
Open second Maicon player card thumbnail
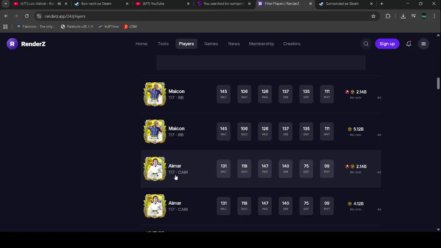[x=155, y=131]
